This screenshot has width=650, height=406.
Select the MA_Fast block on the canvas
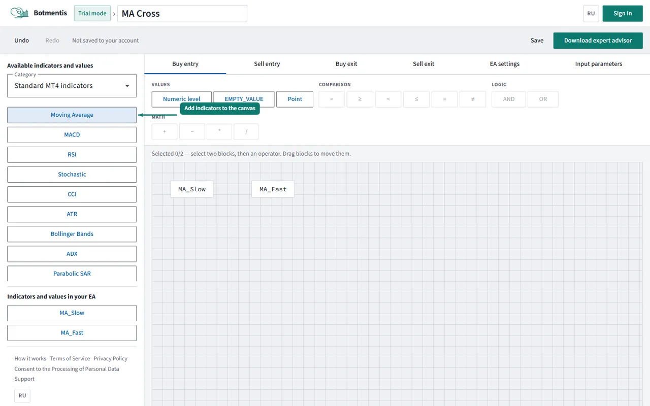273,189
